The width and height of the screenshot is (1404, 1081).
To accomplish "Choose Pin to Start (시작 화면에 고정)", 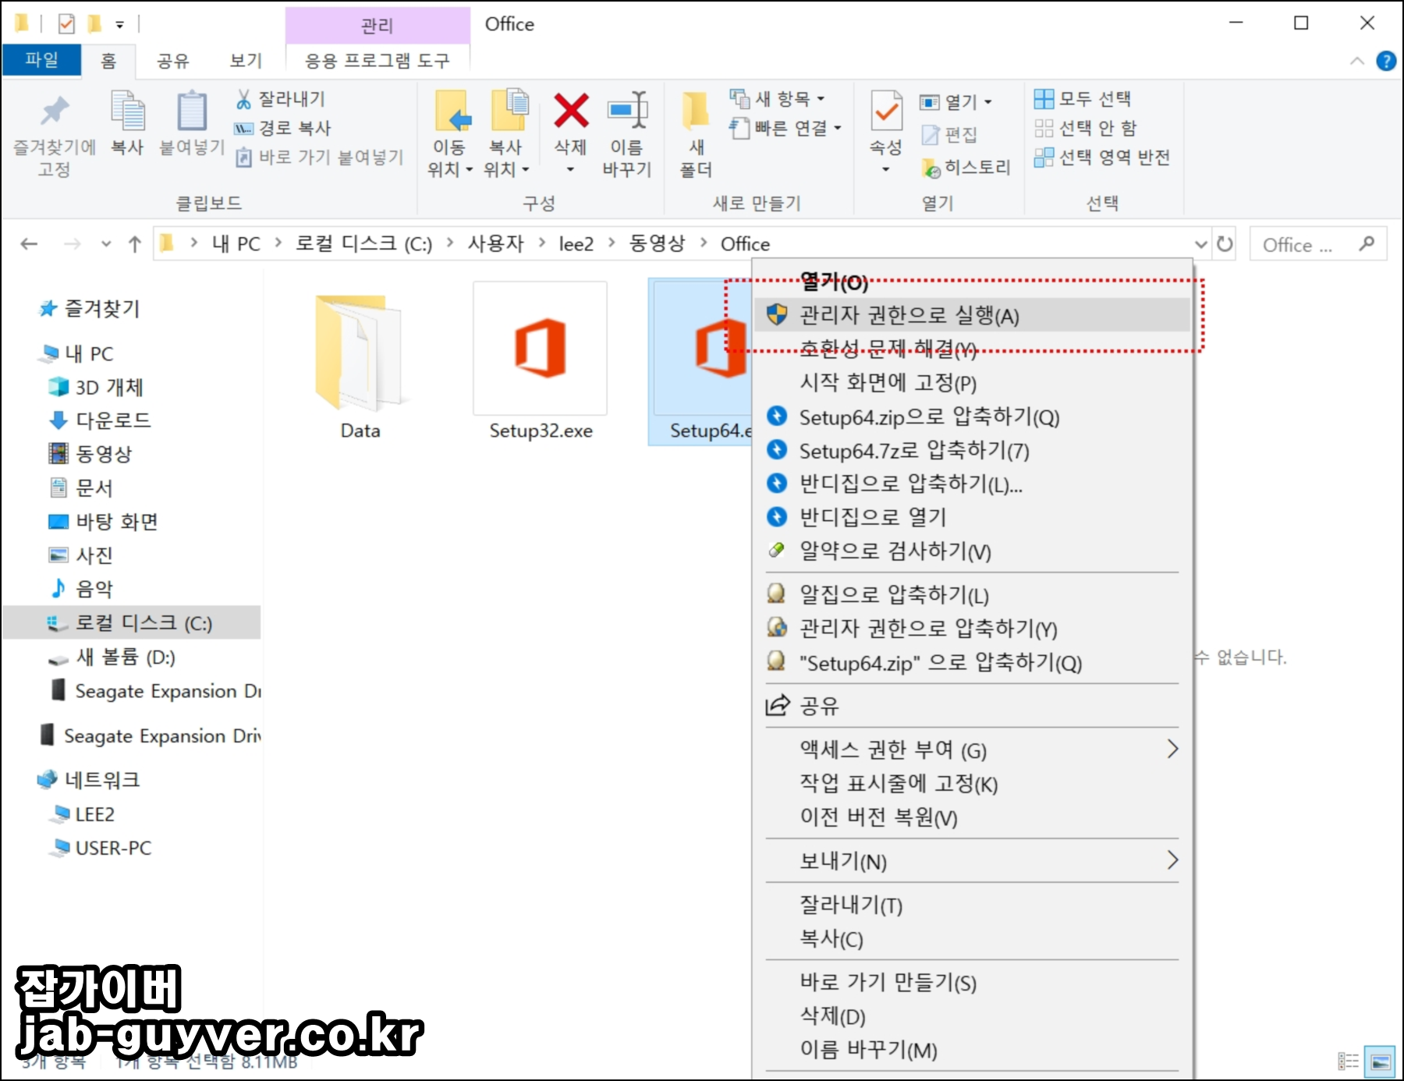I will [972, 382].
